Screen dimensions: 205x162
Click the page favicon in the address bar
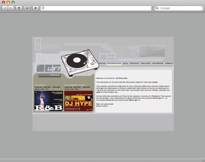(x=43, y=8)
